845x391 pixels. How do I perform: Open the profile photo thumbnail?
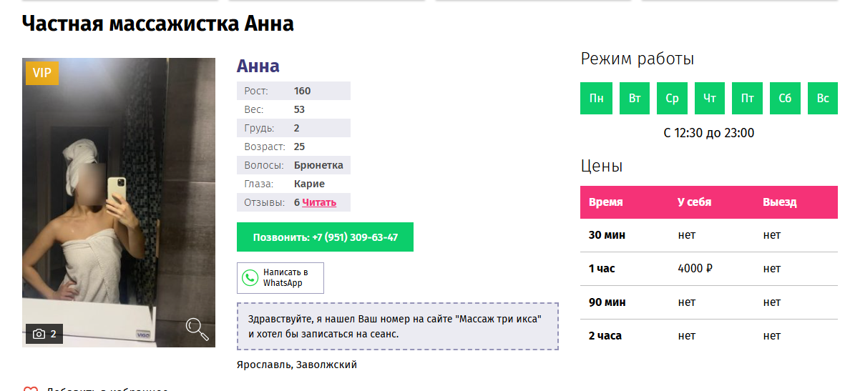pyautogui.click(x=119, y=202)
